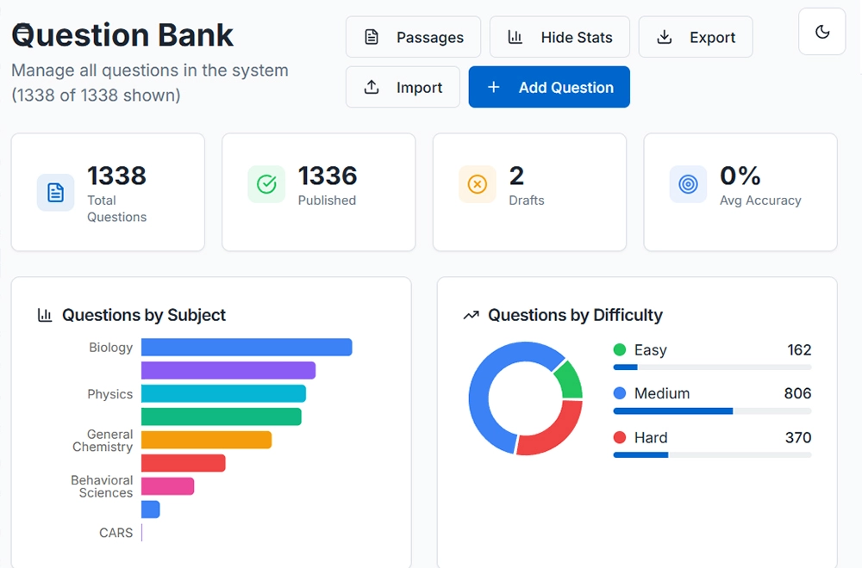Click the trend arrow icon beside Questions by Difficulty
The height and width of the screenshot is (568, 862).
click(x=472, y=315)
